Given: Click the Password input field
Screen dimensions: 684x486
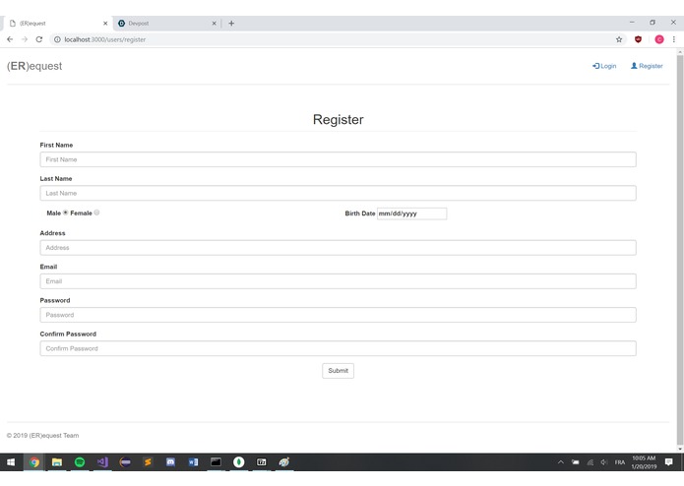Looking at the screenshot, I should click(x=339, y=315).
